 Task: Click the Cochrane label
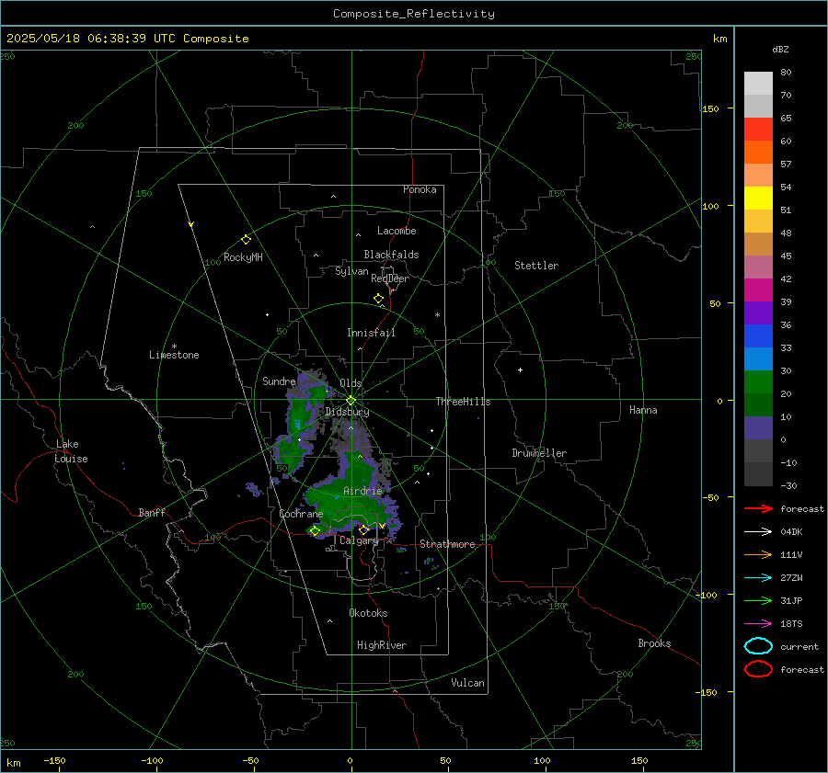tap(301, 514)
